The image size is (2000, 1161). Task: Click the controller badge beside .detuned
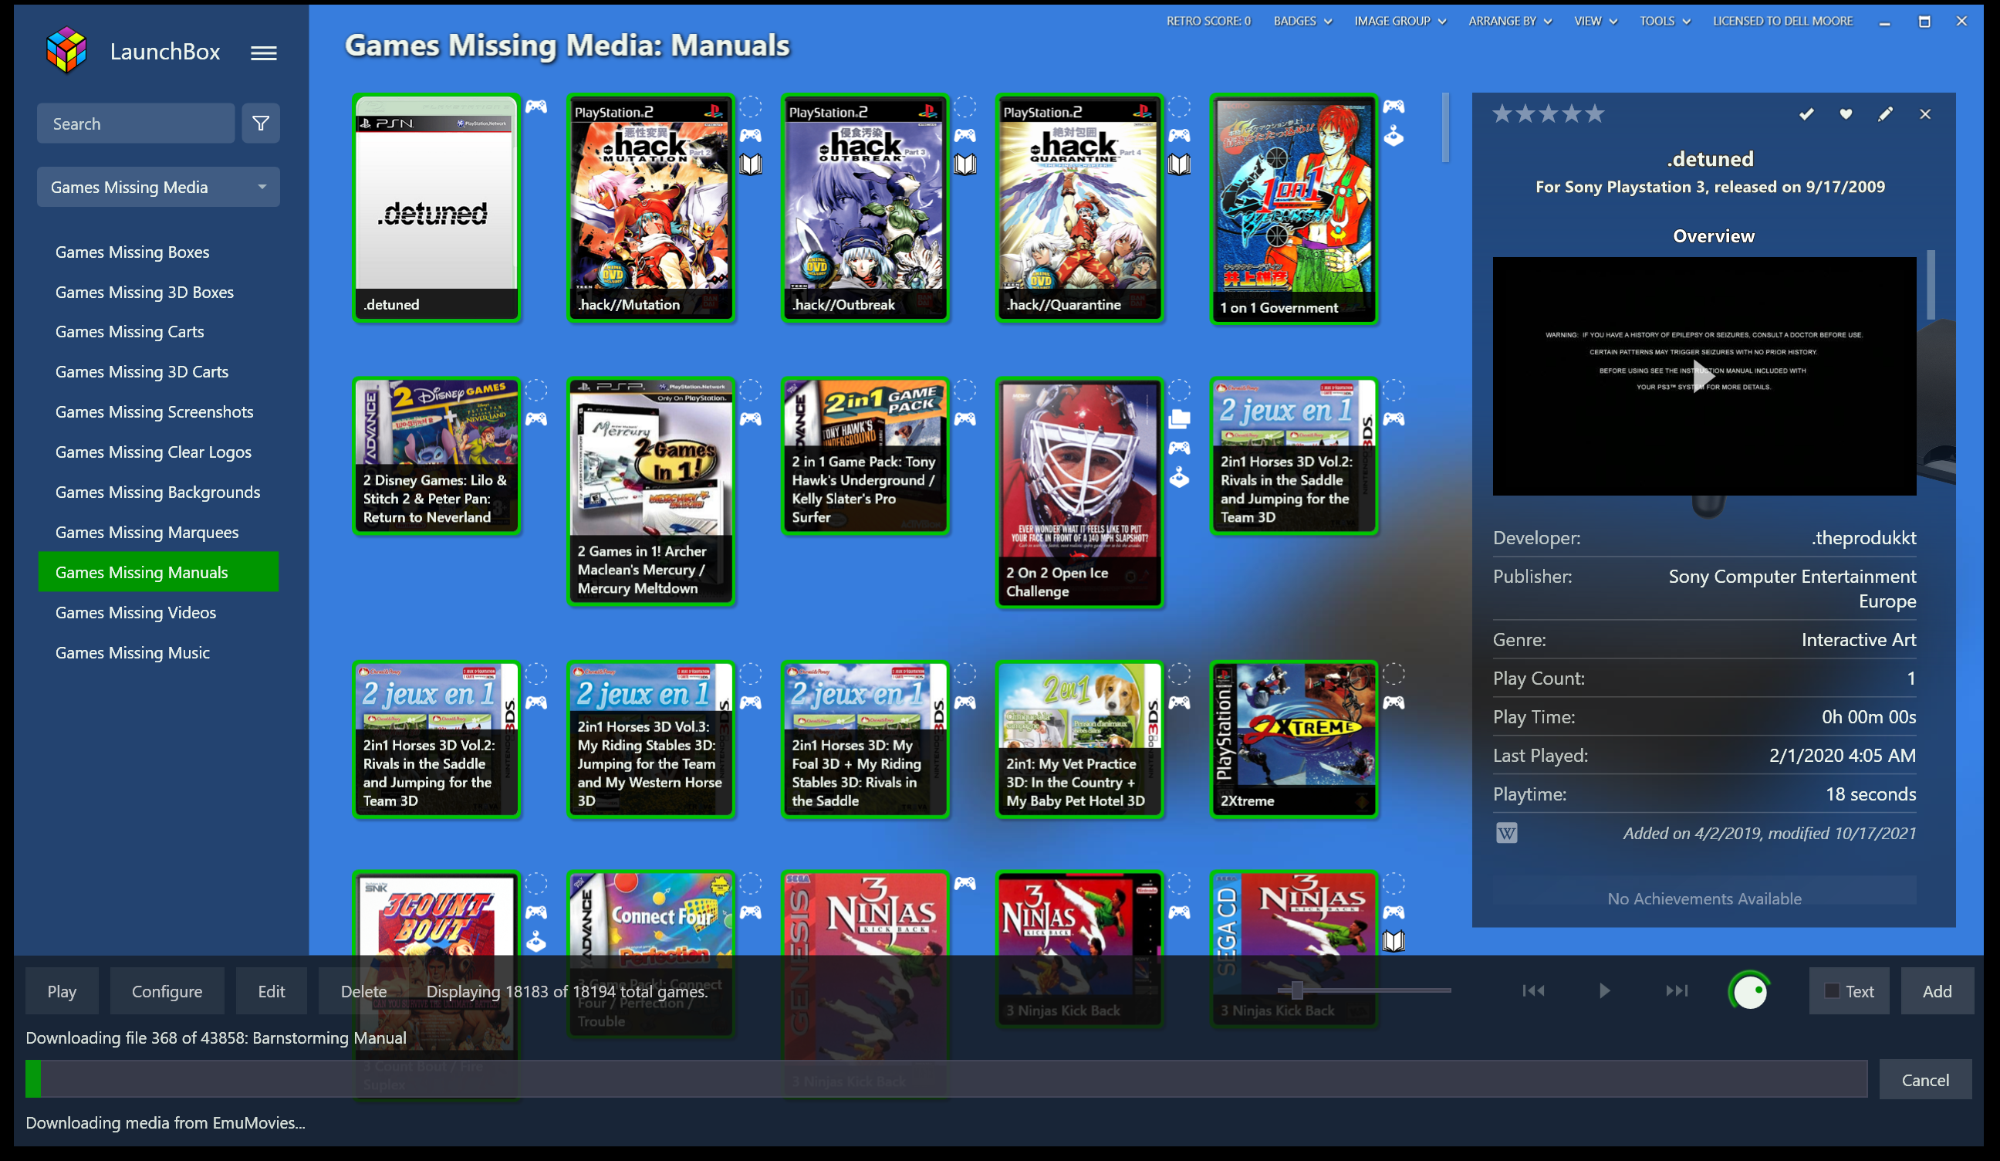tap(536, 107)
